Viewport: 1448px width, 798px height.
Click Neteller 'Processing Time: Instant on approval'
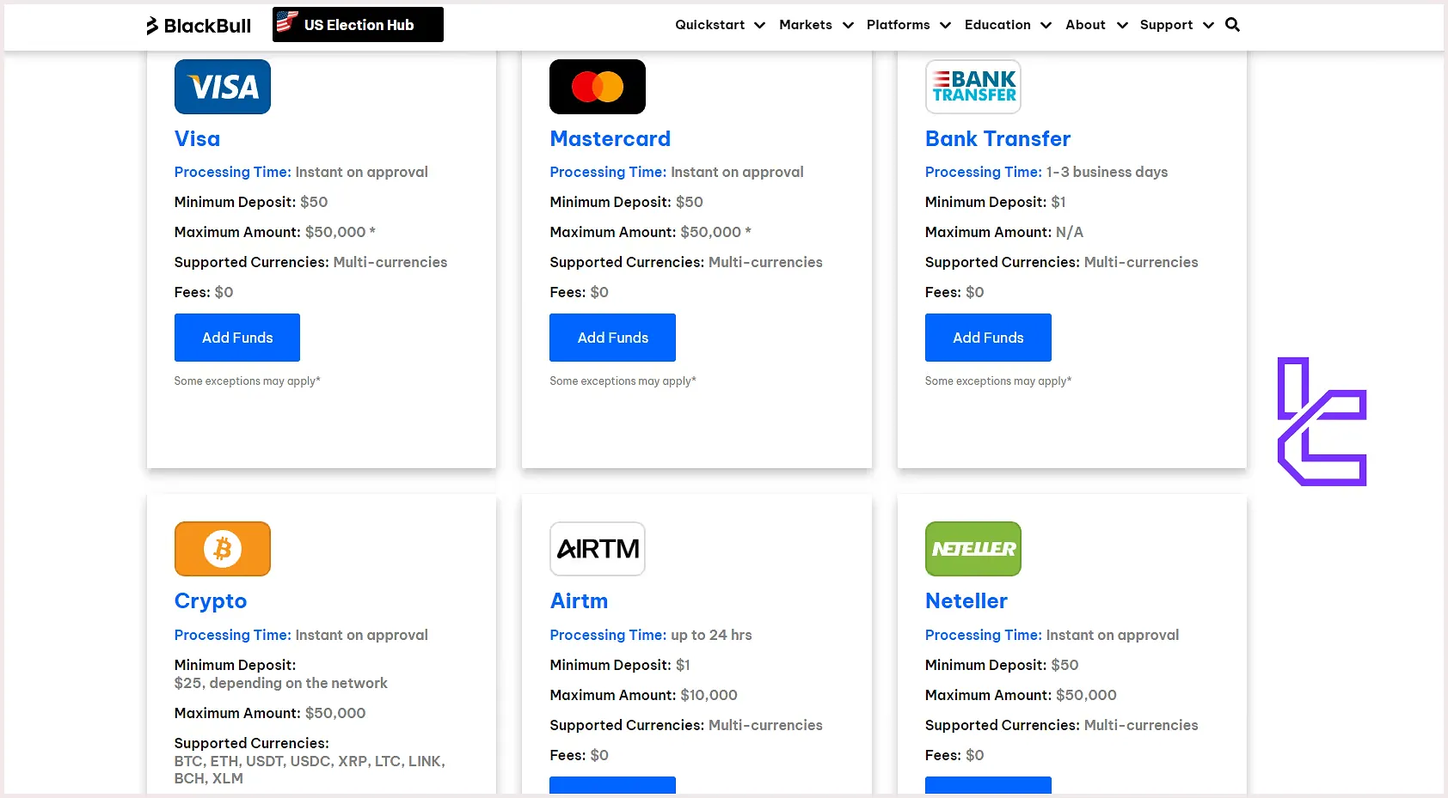(x=1052, y=635)
